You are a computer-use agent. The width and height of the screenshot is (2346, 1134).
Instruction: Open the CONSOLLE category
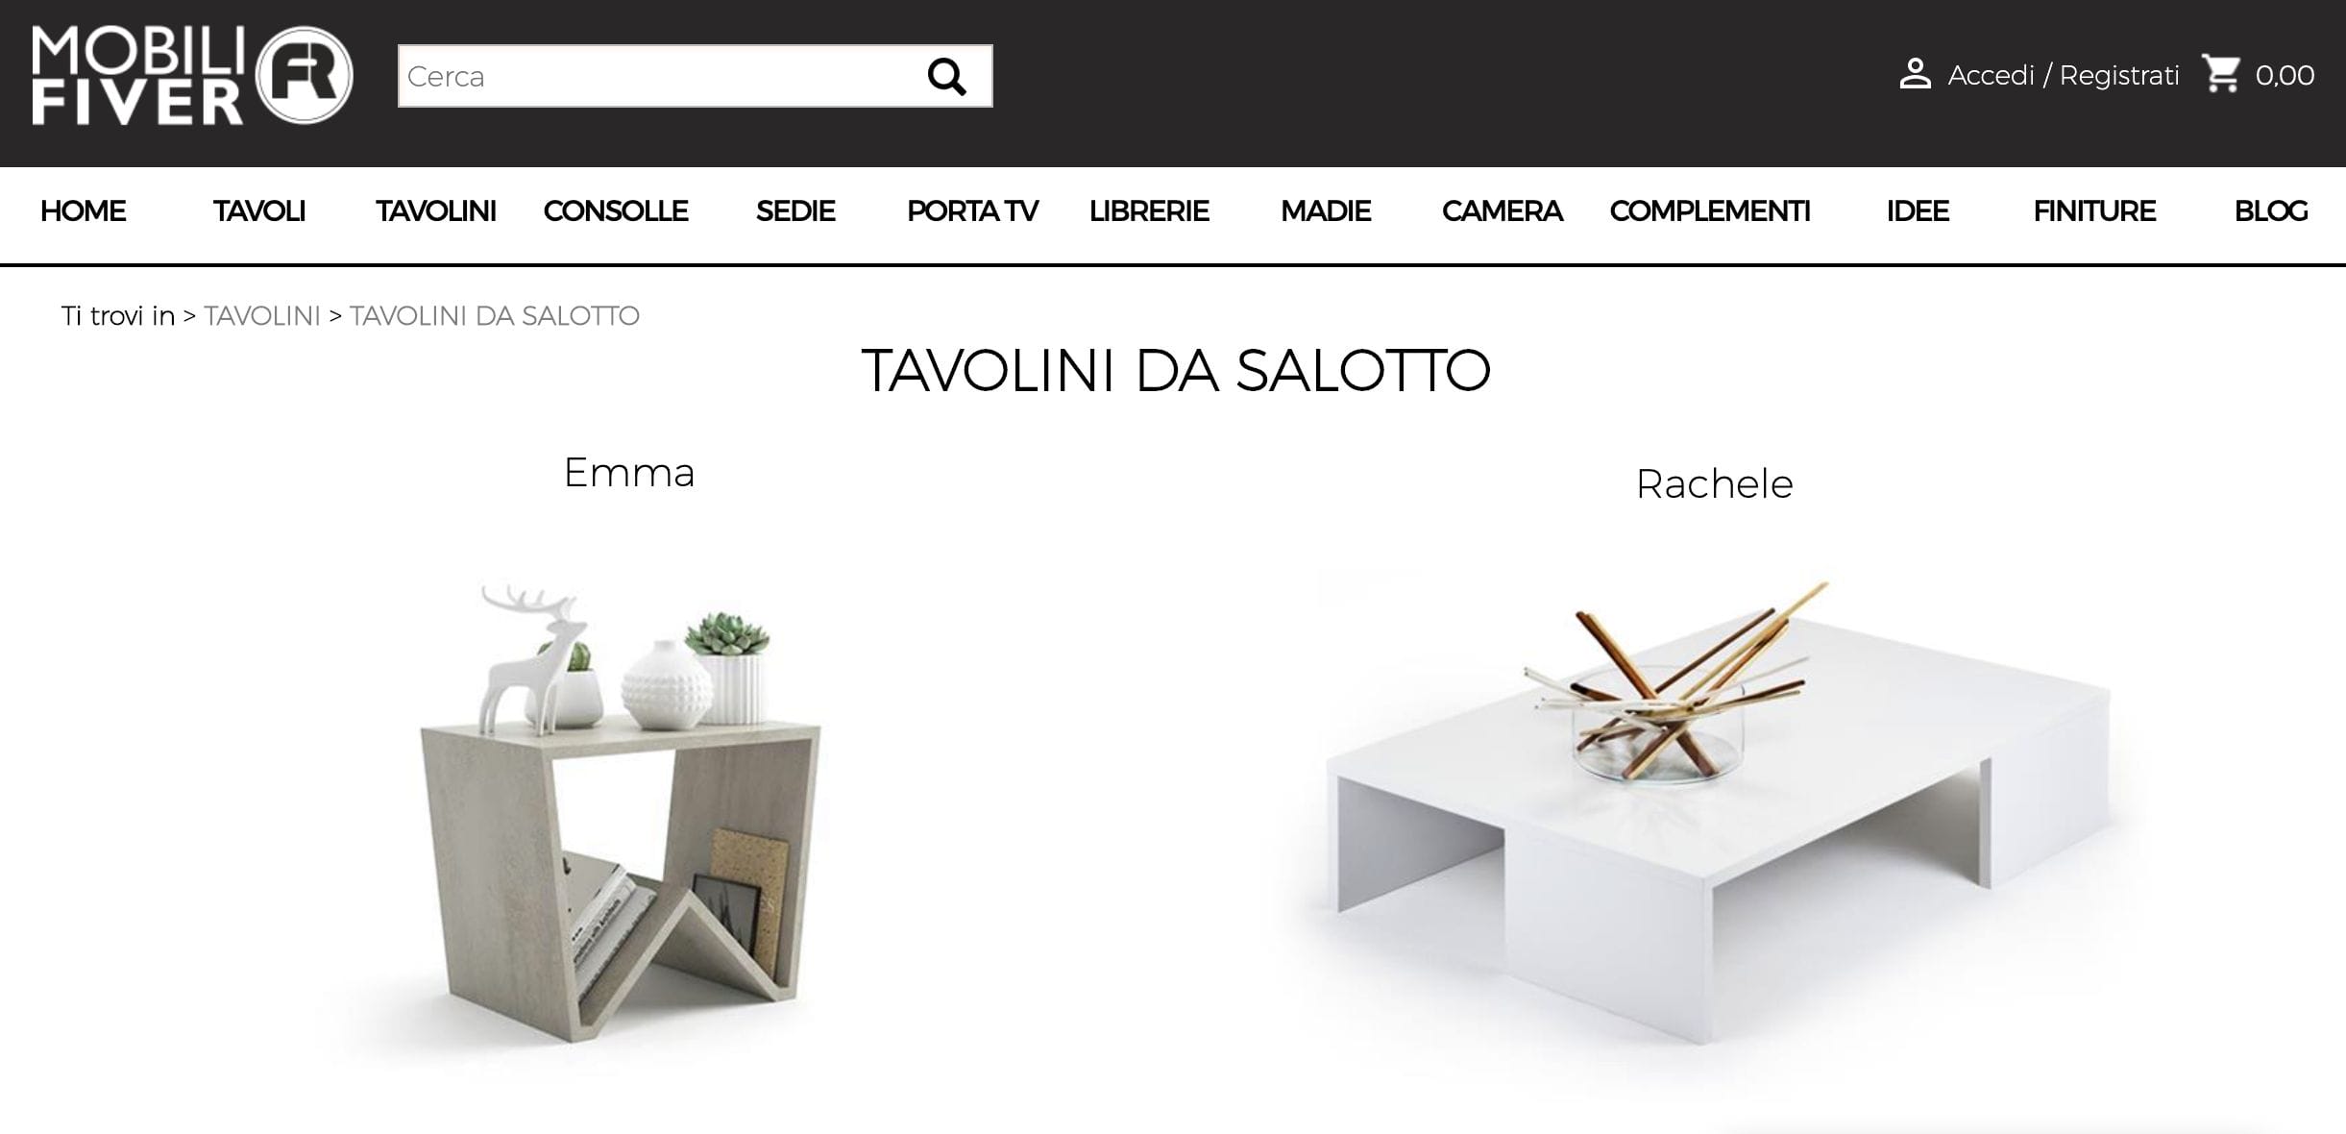click(x=616, y=211)
